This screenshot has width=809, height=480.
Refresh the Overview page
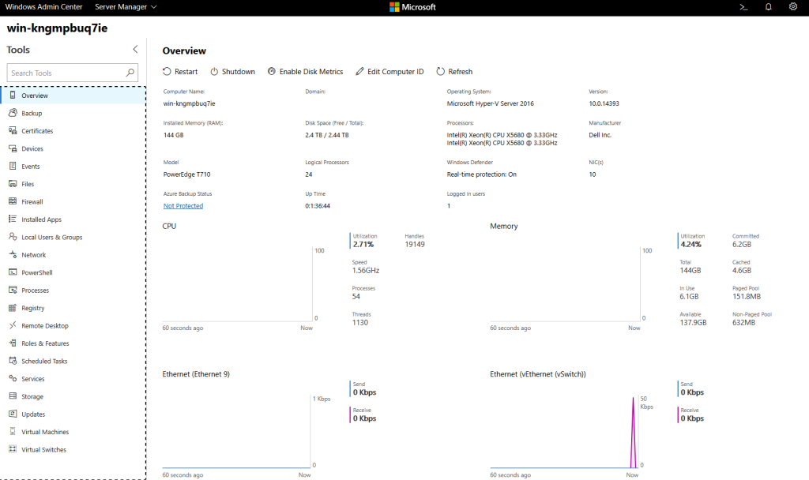(x=454, y=72)
